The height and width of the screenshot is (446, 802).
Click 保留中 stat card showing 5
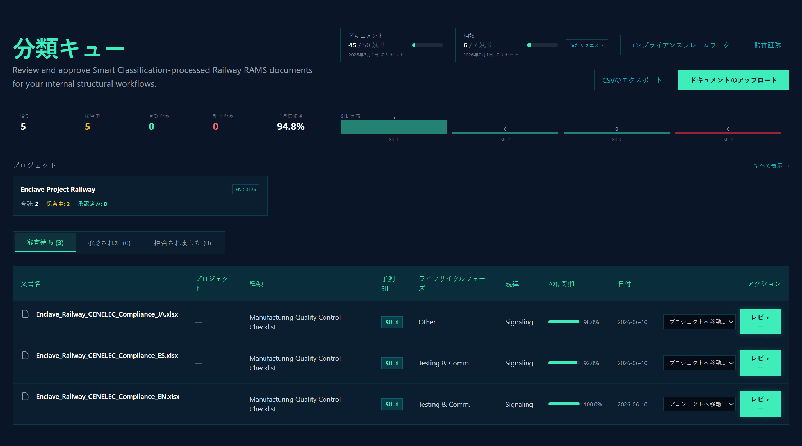pos(106,127)
